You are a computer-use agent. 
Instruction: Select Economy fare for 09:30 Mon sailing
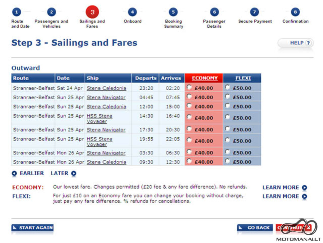point(189,161)
